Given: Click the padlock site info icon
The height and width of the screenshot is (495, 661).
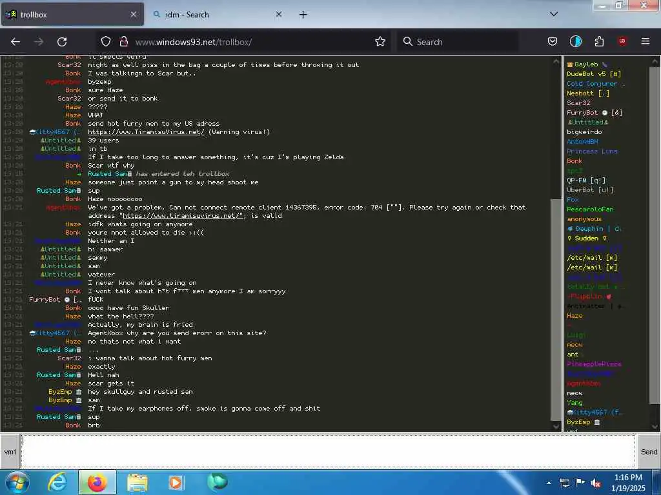Looking at the screenshot, I should (123, 41).
